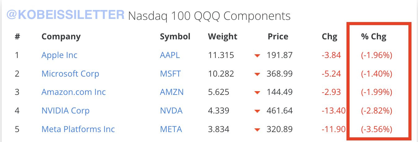Screen dimensions: 418x142
Task: Click the MSFT ticker symbol
Action: (170, 74)
